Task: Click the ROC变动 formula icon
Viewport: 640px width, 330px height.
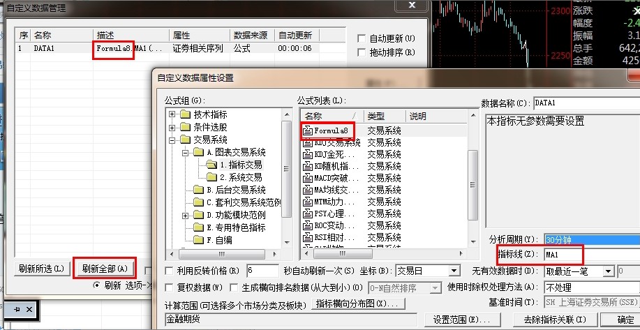Action: point(308,225)
